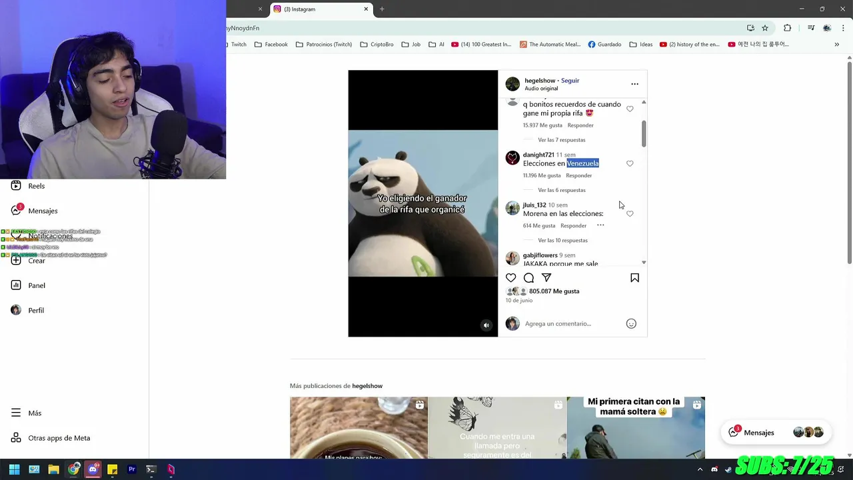This screenshot has height=480, width=853.
Task: Like the danight721 comment heart icon
Action: click(x=630, y=163)
